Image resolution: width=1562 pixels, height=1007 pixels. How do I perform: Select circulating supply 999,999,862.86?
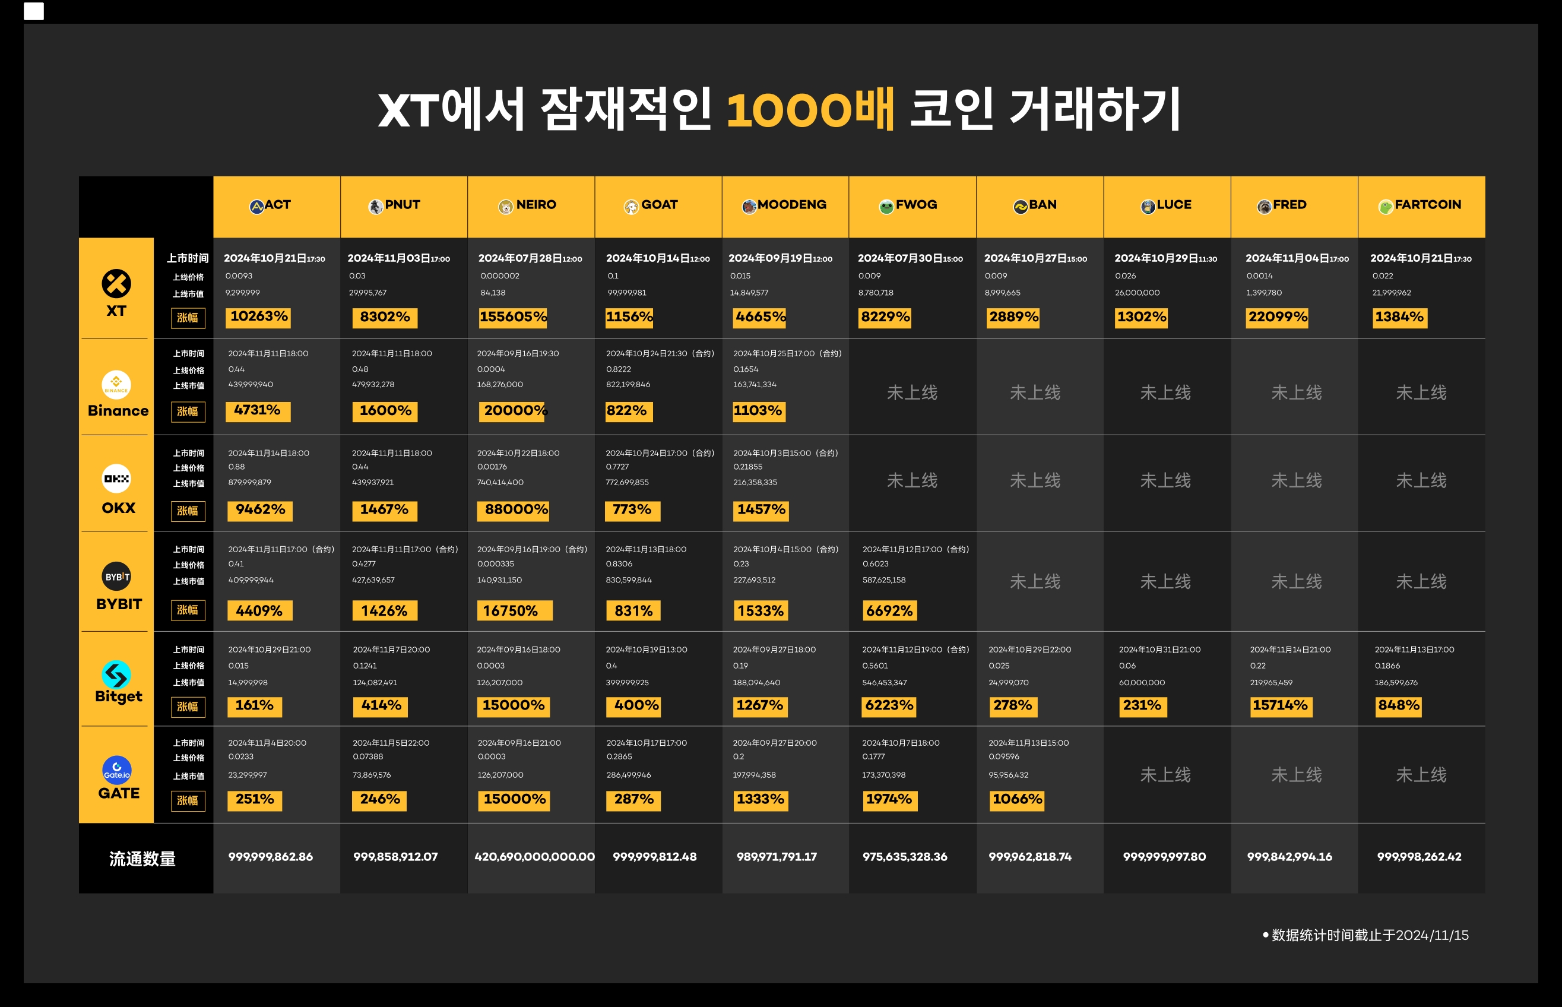click(x=271, y=857)
